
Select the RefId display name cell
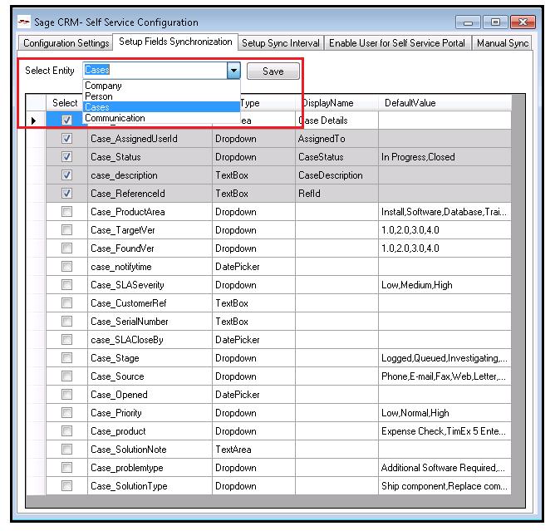click(336, 194)
